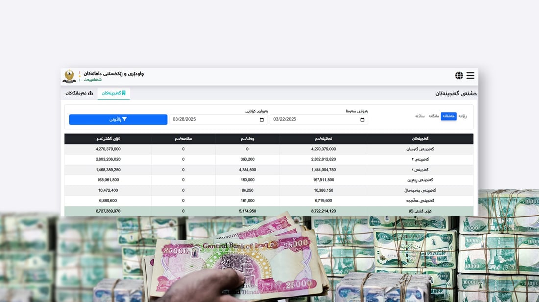
Task: Click the start date field 03/22/2025
Action: pyautogui.click(x=314, y=120)
